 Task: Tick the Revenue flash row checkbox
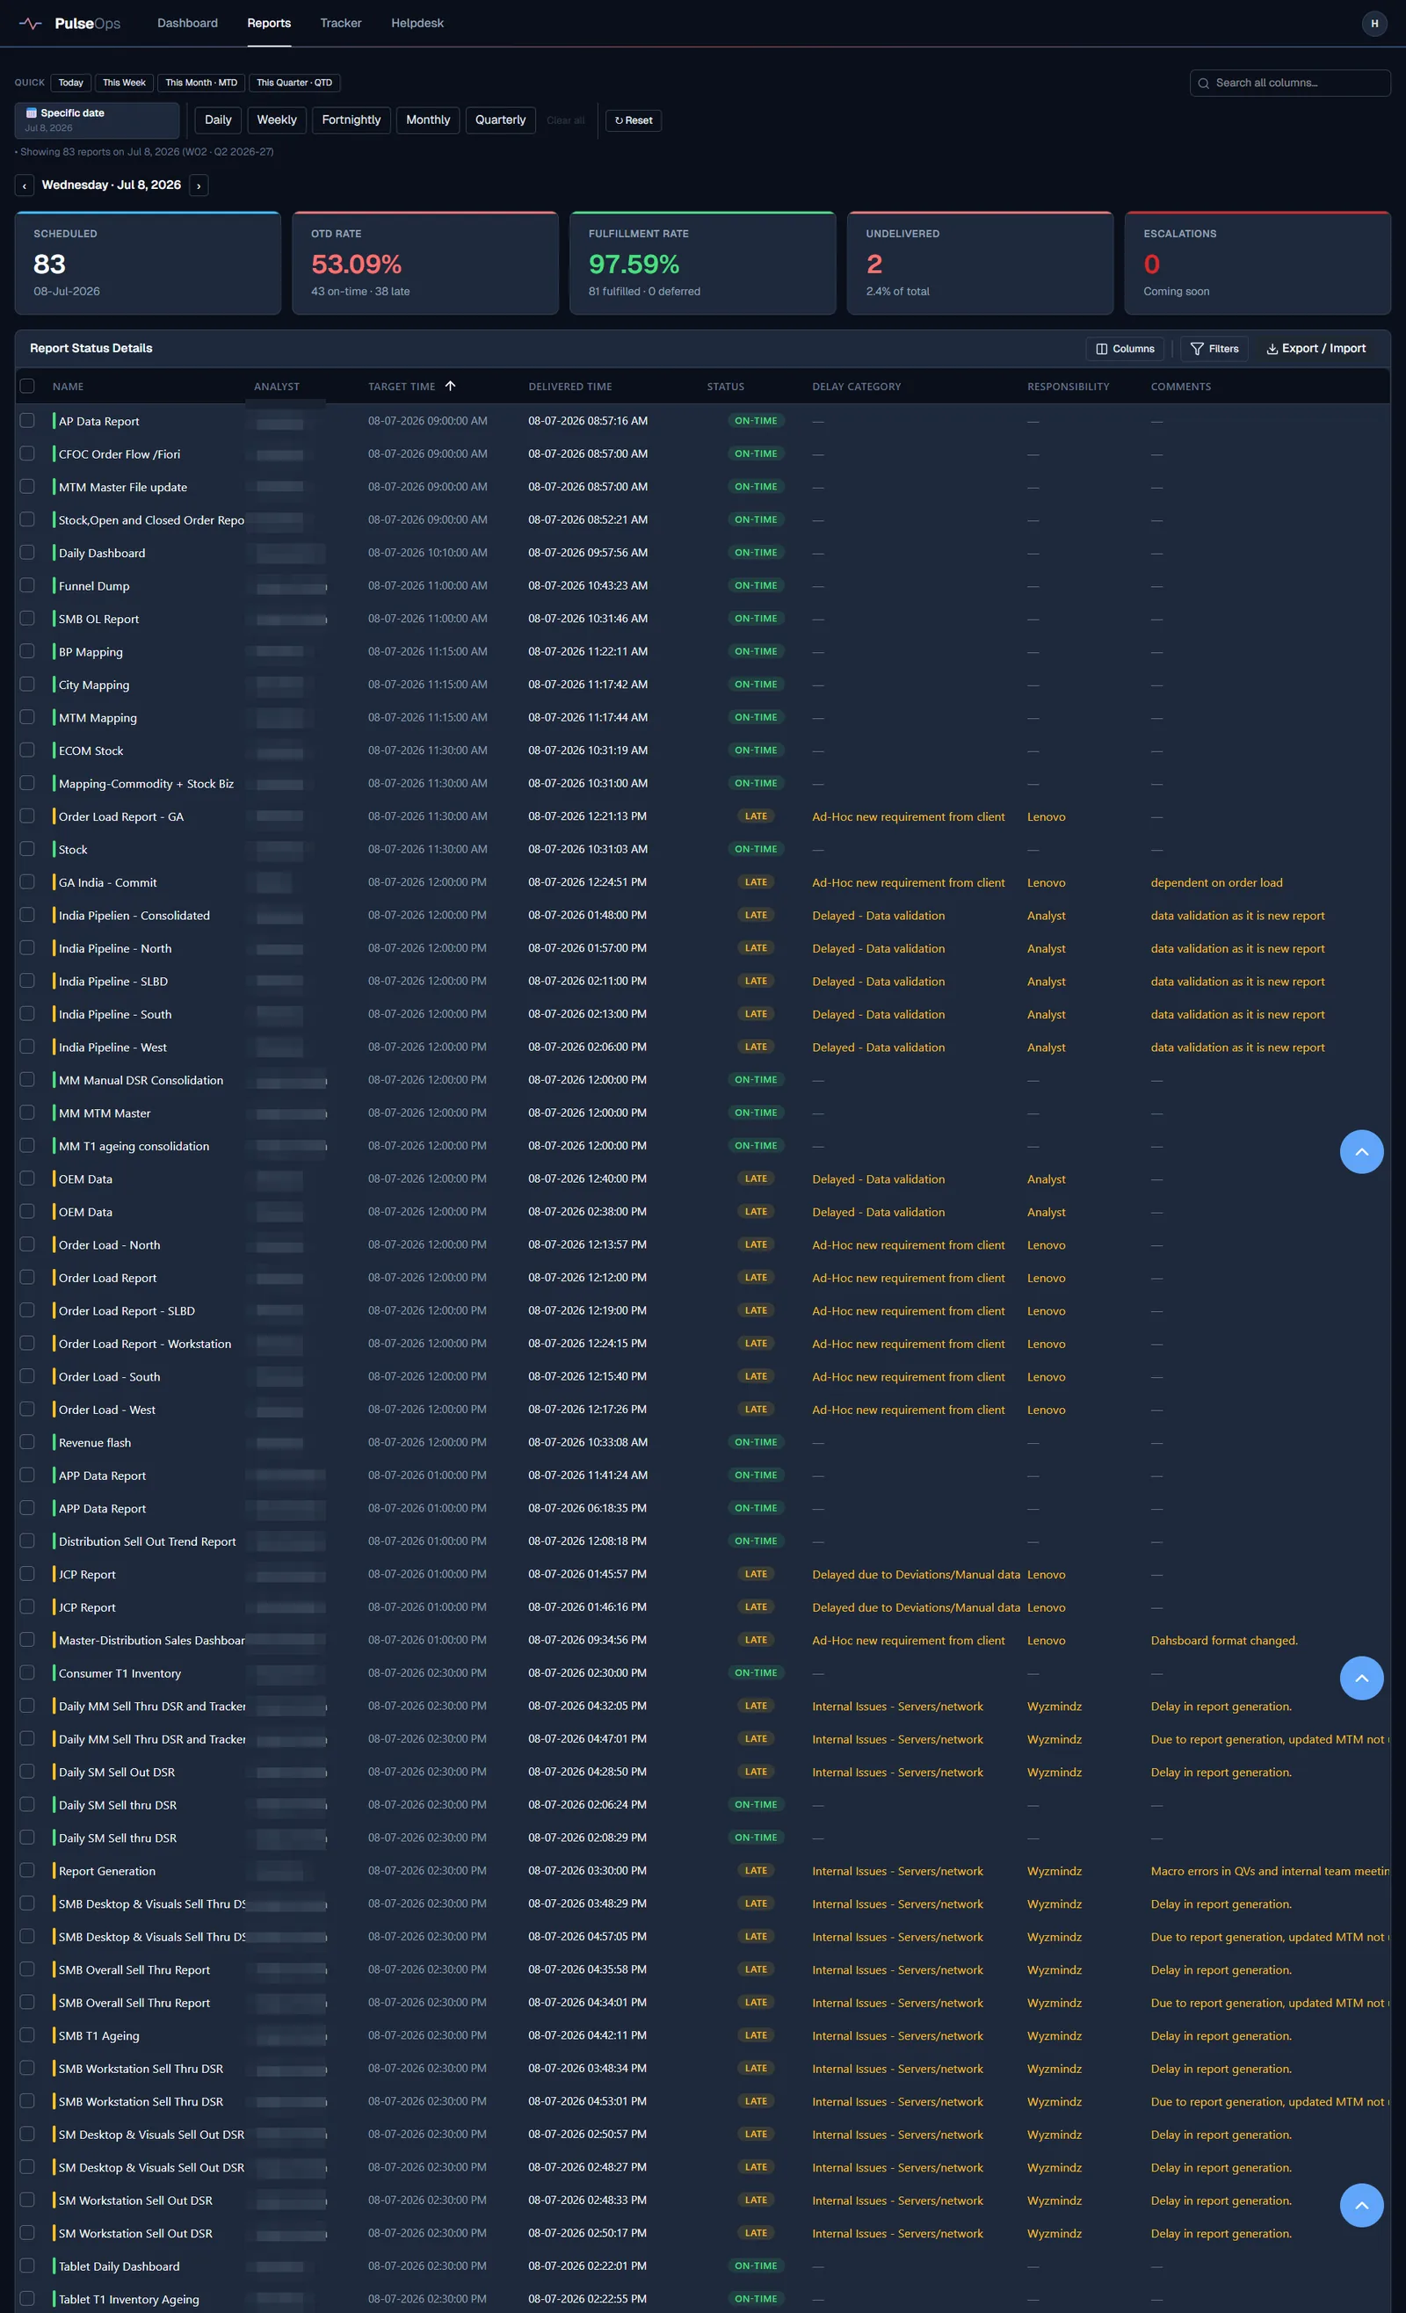point(27,1442)
